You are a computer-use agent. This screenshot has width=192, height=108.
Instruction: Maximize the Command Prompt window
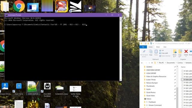click(x=112, y=15)
